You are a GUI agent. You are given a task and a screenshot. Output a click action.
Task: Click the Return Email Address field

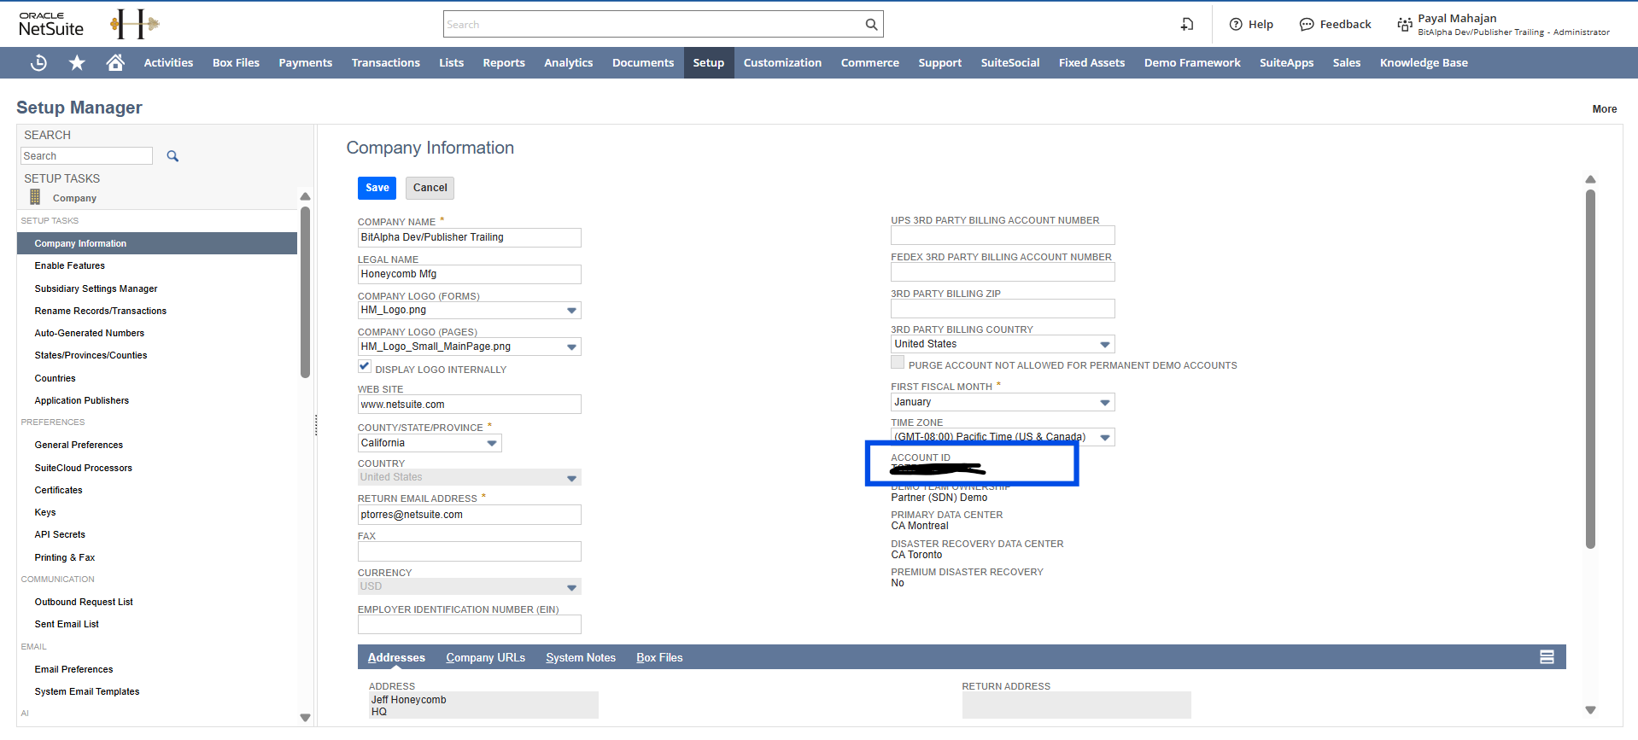pyautogui.click(x=469, y=515)
